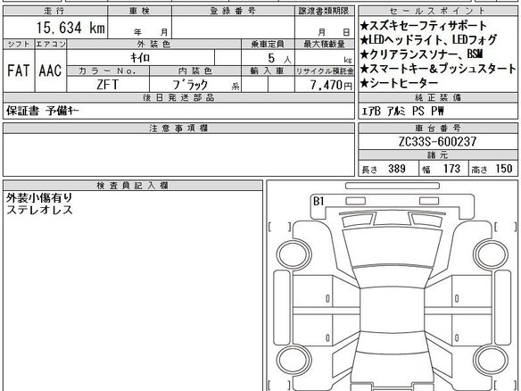Select the inspector note "外装小傷有り"
521x391 pixels.
[x=39, y=198]
